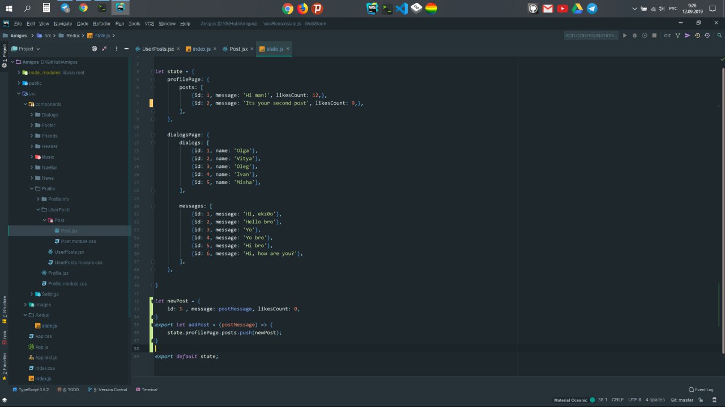
Task: Click the Run button in the toolbar
Action: [625, 36]
